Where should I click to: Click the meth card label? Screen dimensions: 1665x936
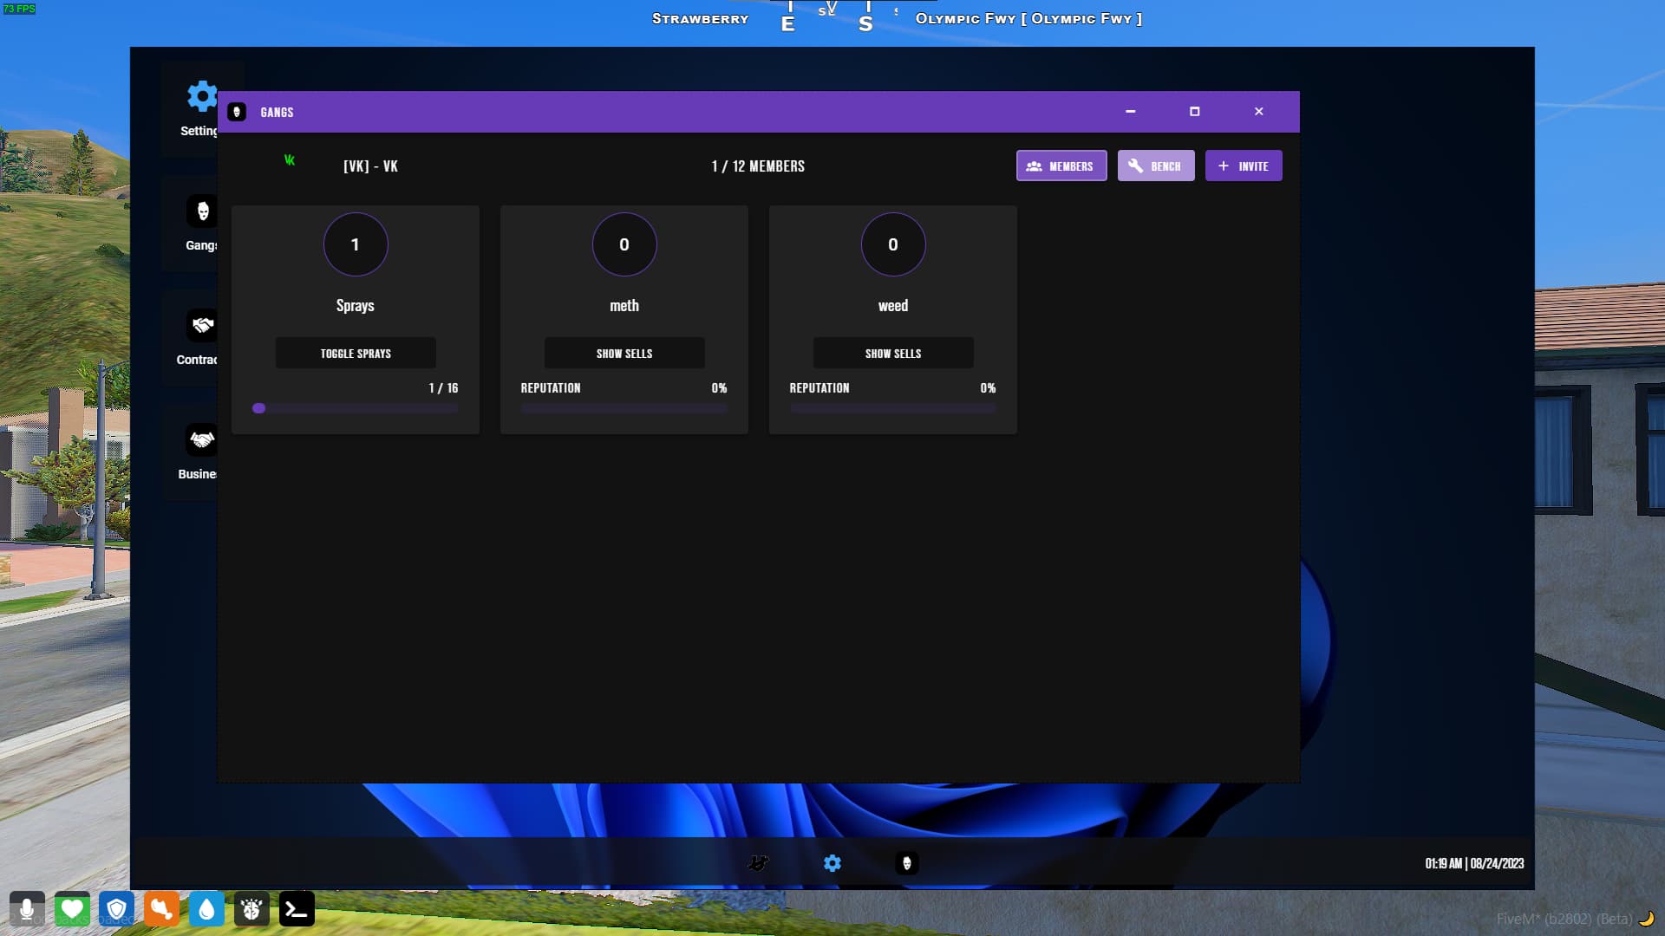point(624,306)
